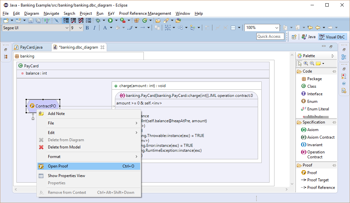Open the Proof Reference Management menu
This screenshot has width=350, height=203.
(x=145, y=13)
